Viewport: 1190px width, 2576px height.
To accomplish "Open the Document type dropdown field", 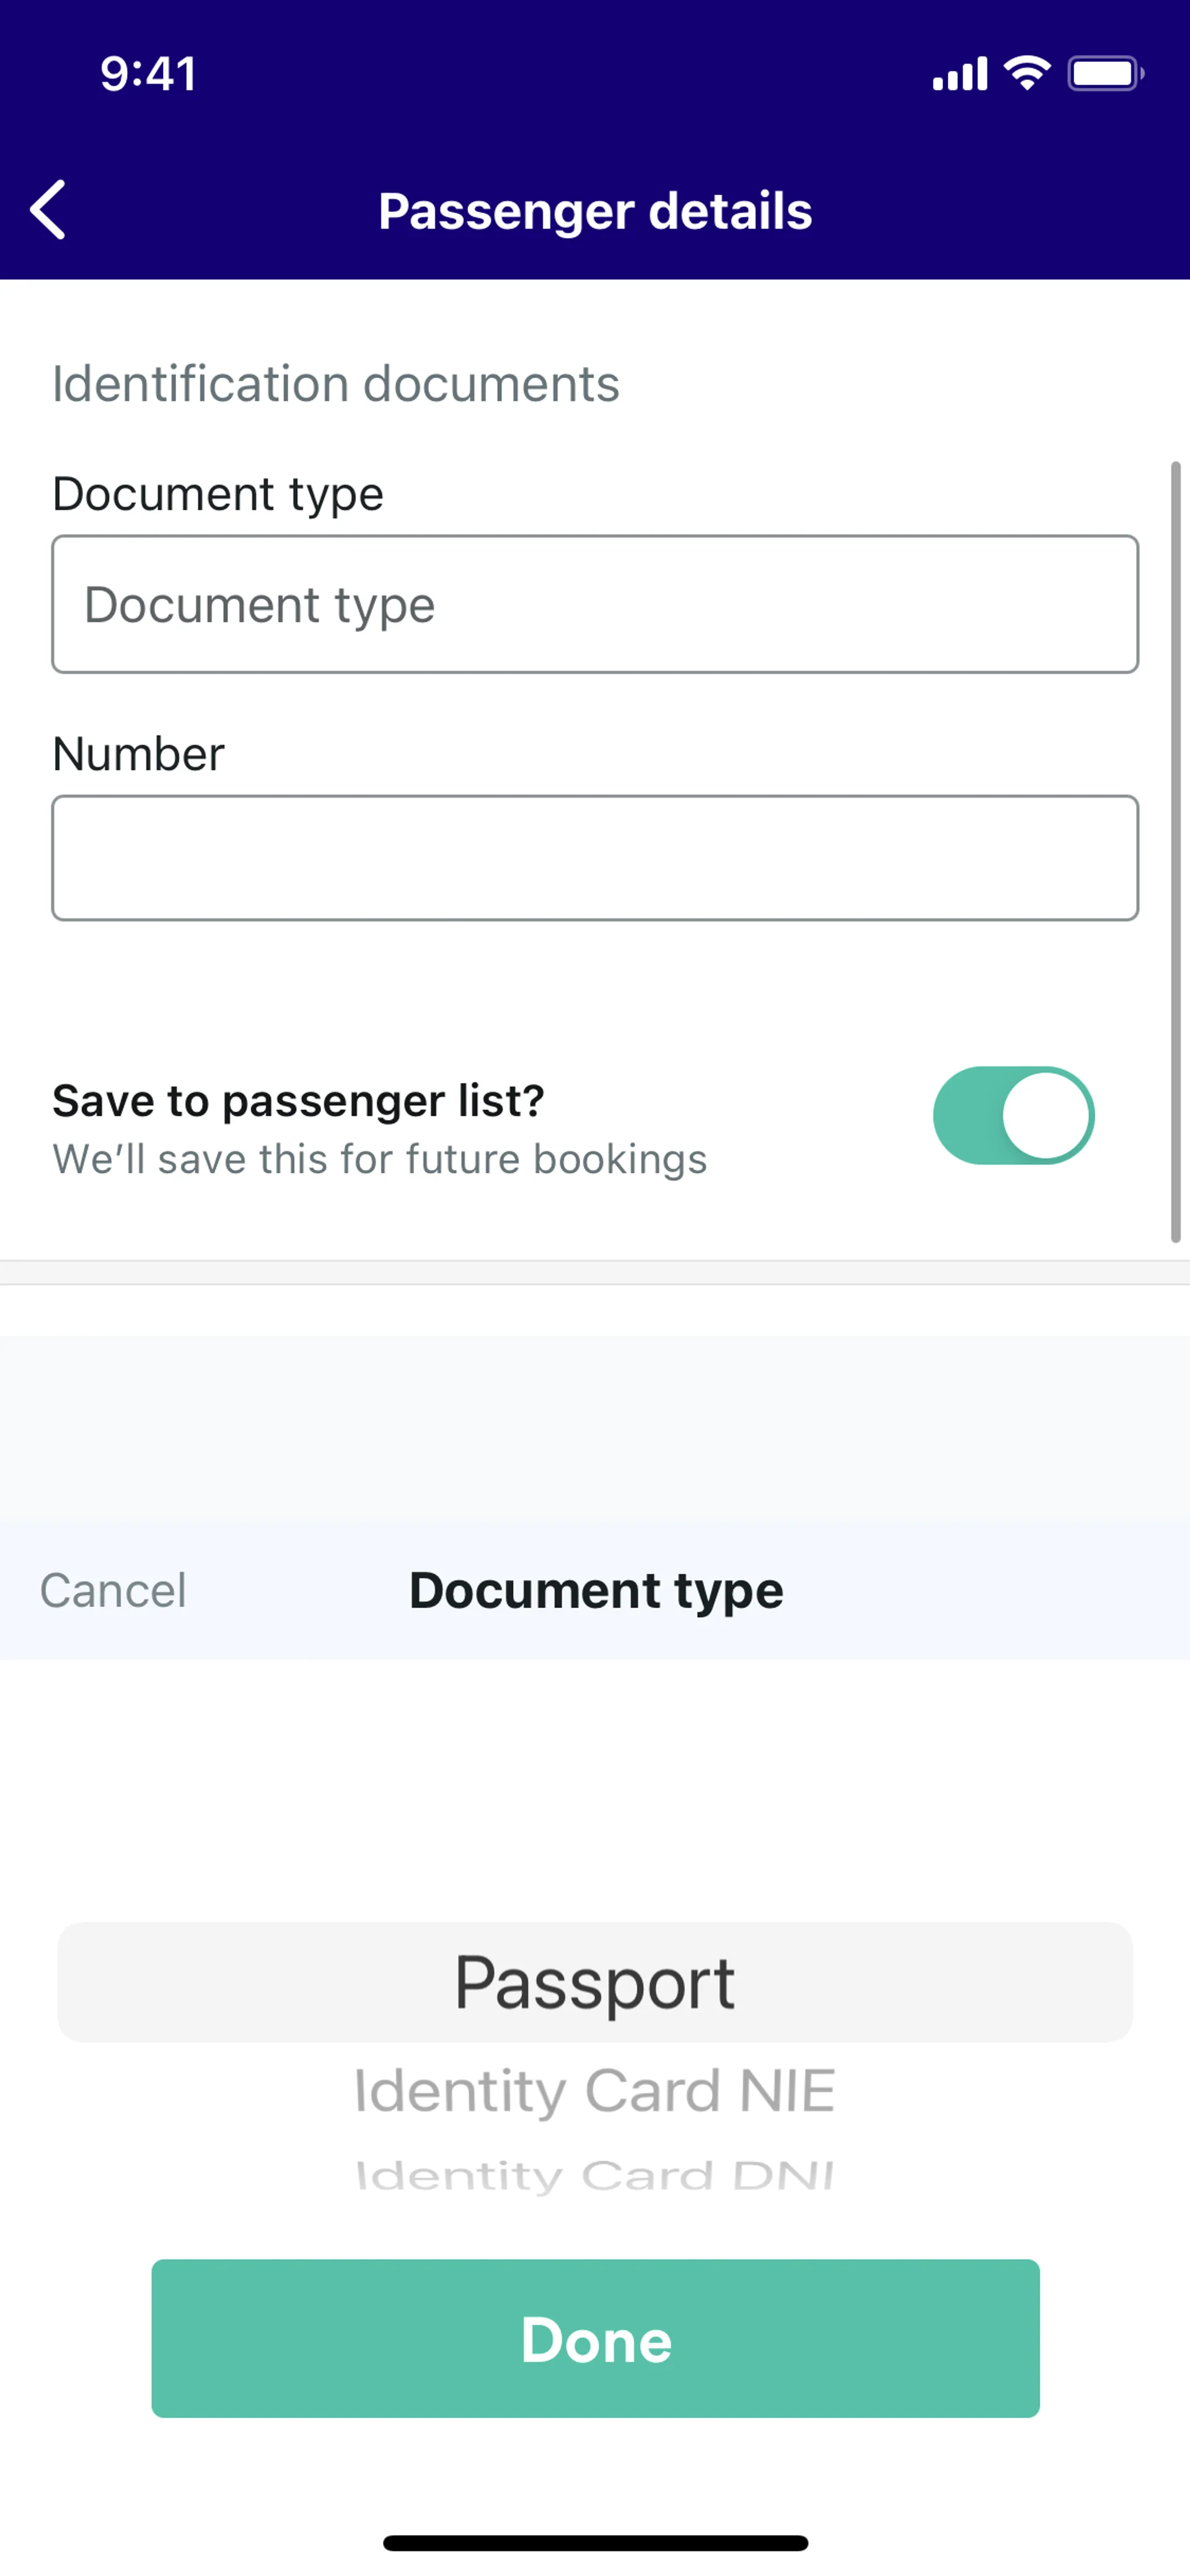I will point(595,604).
